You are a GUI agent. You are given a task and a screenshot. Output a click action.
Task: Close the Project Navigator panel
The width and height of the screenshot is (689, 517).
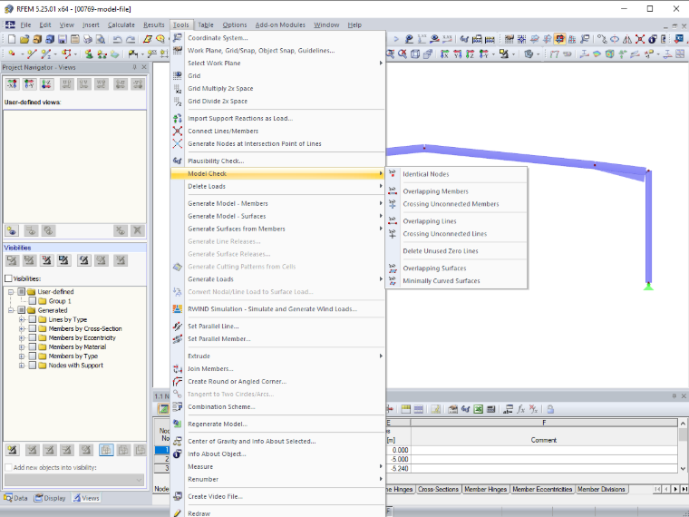(144, 67)
